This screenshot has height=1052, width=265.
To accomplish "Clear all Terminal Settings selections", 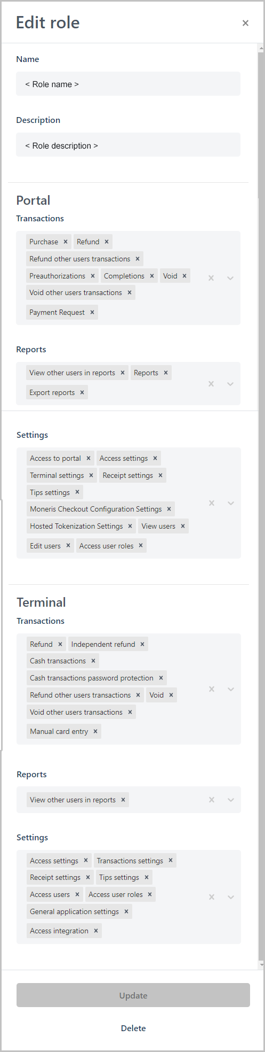I will tap(212, 897).
